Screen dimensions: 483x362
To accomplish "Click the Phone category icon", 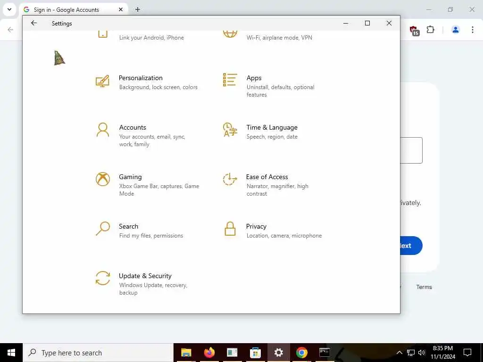I will point(102,34).
